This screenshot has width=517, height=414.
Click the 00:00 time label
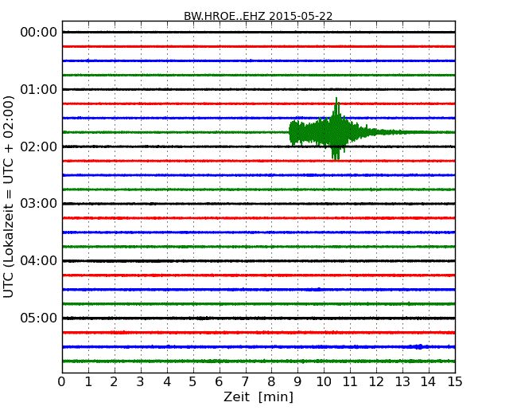click(39, 33)
